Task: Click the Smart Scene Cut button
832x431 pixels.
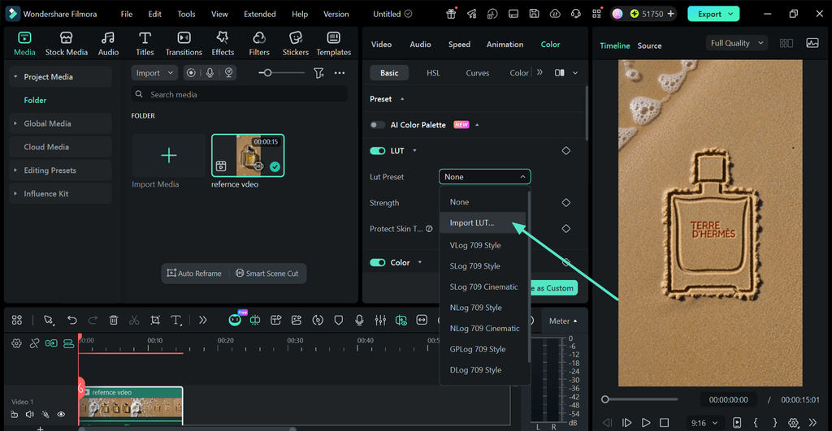Action: point(266,274)
